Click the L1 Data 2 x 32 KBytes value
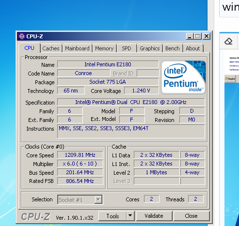The height and width of the screenshot is (226, 239). tap(157, 155)
